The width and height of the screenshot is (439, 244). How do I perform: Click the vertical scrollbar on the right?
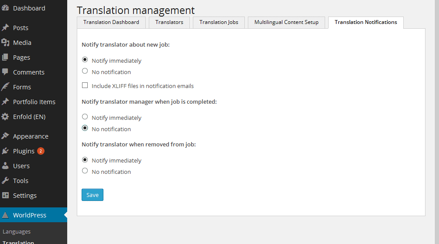coord(436,122)
